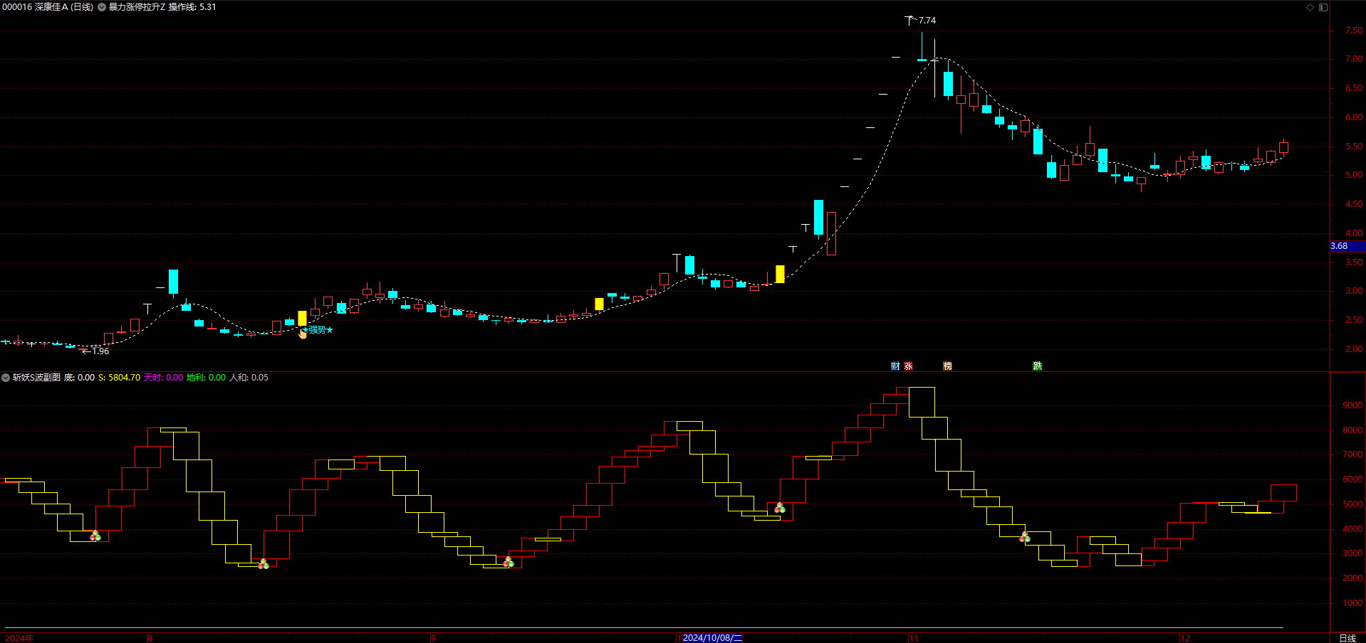Click the 日线 period button at bottom right
Screen dimensions: 1366x643
(1347, 637)
